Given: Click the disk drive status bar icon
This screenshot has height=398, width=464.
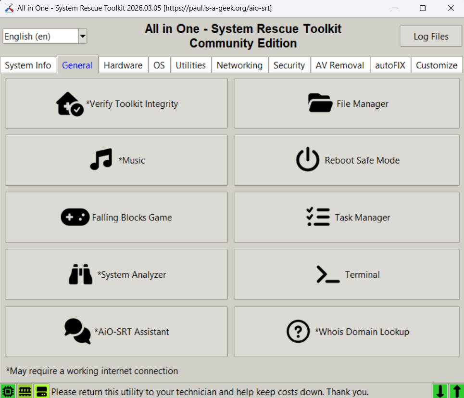Looking at the screenshot, I should tap(42, 391).
